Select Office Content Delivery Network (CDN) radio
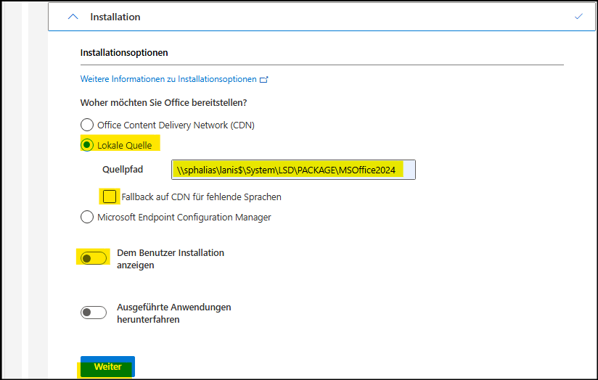598x380 pixels. 87,125
